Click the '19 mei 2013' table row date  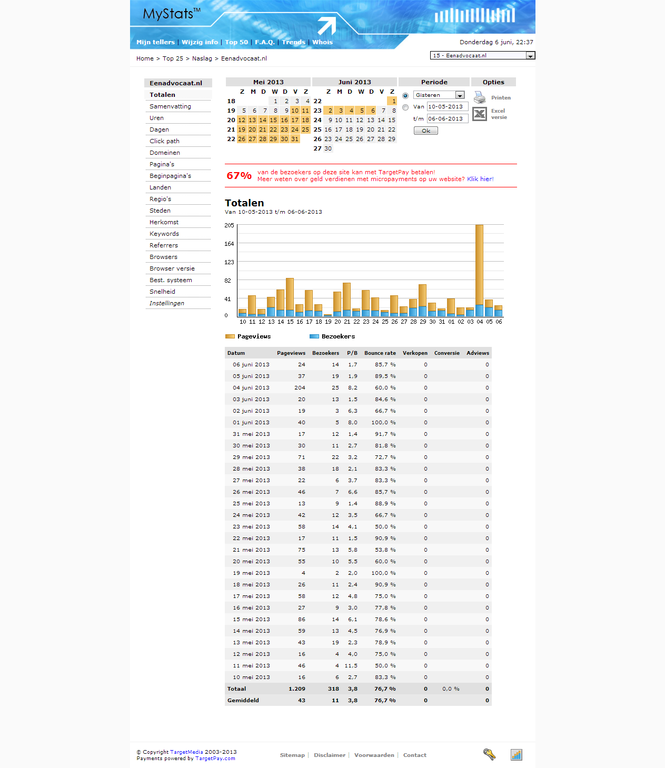tap(251, 573)
